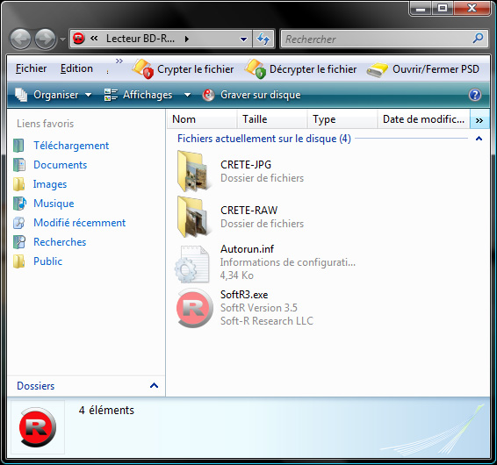Click the Téléchargement folder icon
The width and height of the screenshot is (497, 465).
point(18,146)
